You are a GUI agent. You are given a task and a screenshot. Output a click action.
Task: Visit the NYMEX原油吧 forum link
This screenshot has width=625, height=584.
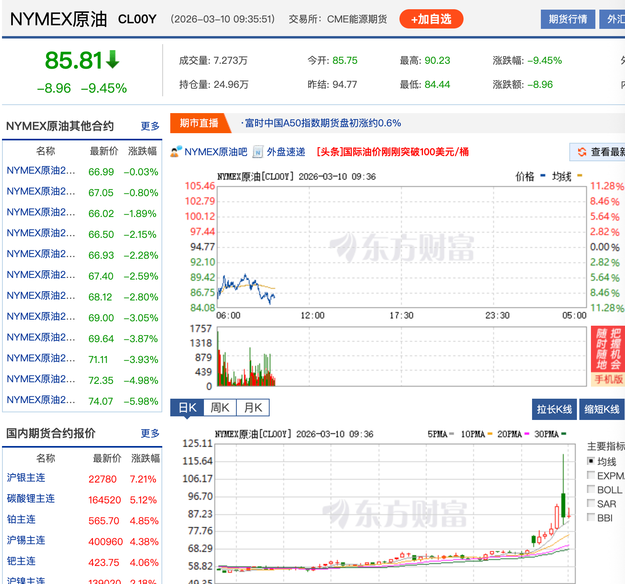[216, 152]
